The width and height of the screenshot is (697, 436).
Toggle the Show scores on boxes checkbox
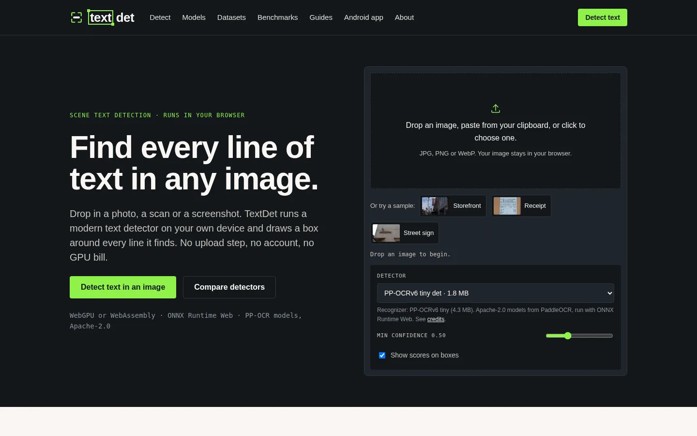click(x=382, y=355)
